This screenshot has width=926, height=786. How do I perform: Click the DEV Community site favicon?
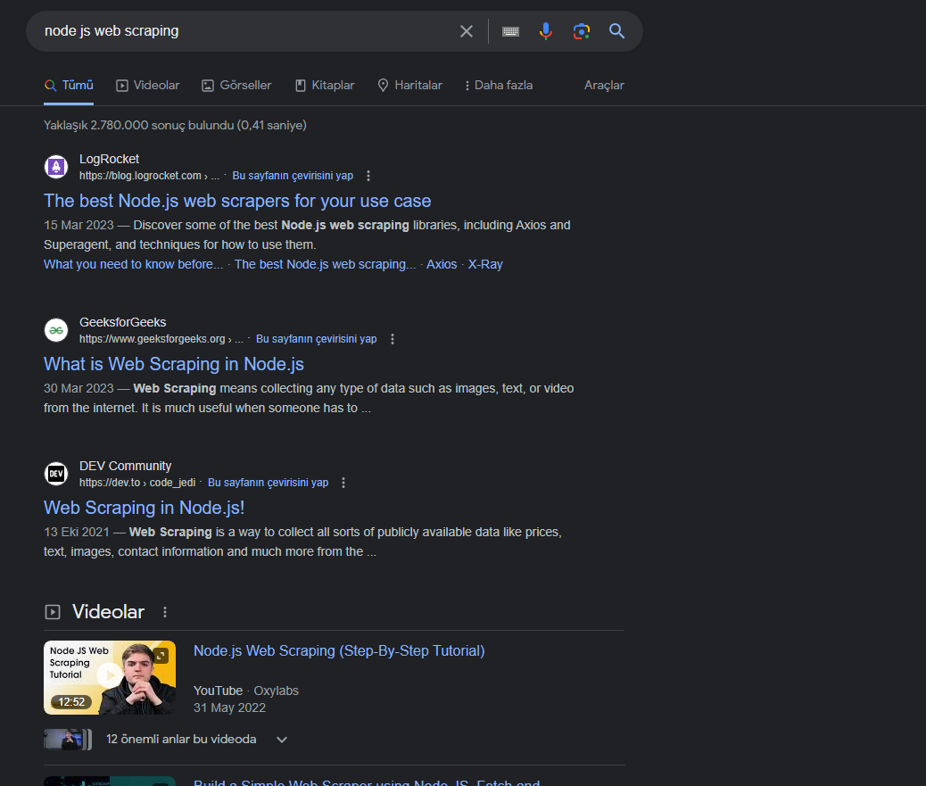click(56, 474)
